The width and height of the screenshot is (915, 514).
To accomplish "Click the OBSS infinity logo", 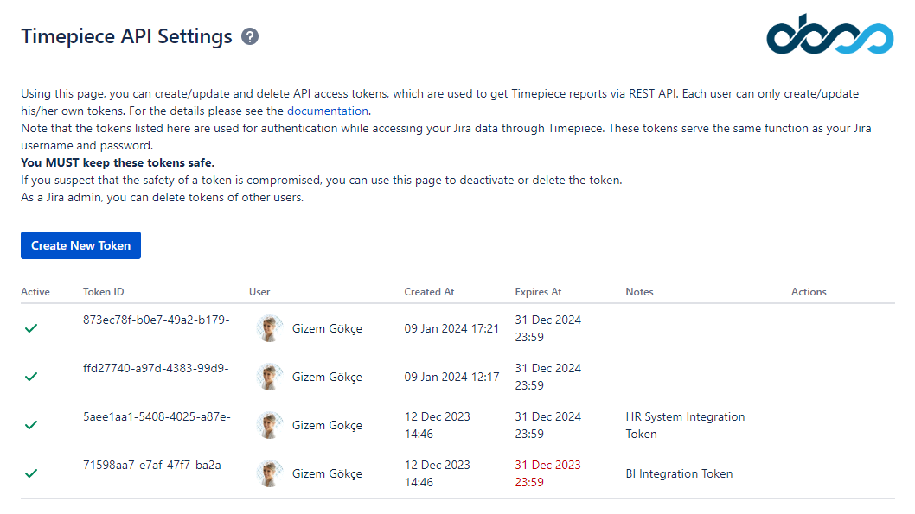I will coord(829,36).
